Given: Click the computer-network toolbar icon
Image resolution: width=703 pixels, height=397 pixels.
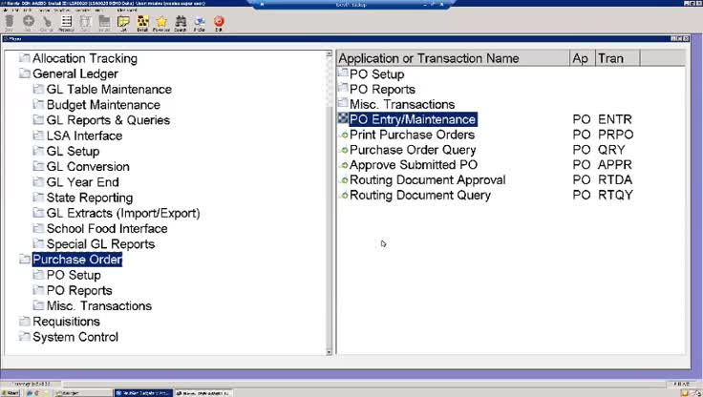Looking at the screenshot, I should [x=200, y=21].
